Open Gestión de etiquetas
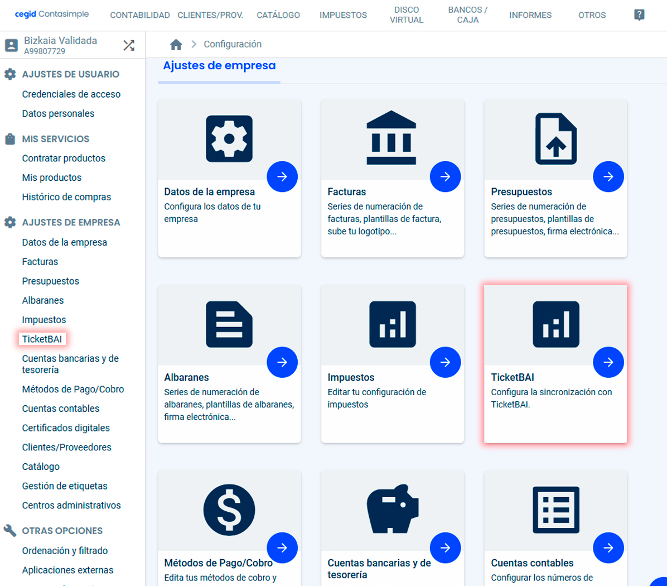The width and height of the screenshot is (667, 586). click(x=65, y=486)
